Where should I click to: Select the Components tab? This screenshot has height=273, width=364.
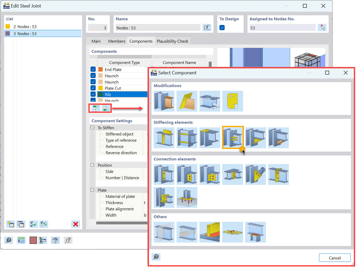coord(141,41)
